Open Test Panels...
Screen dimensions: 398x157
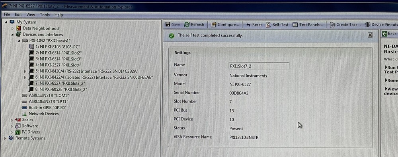308,25
